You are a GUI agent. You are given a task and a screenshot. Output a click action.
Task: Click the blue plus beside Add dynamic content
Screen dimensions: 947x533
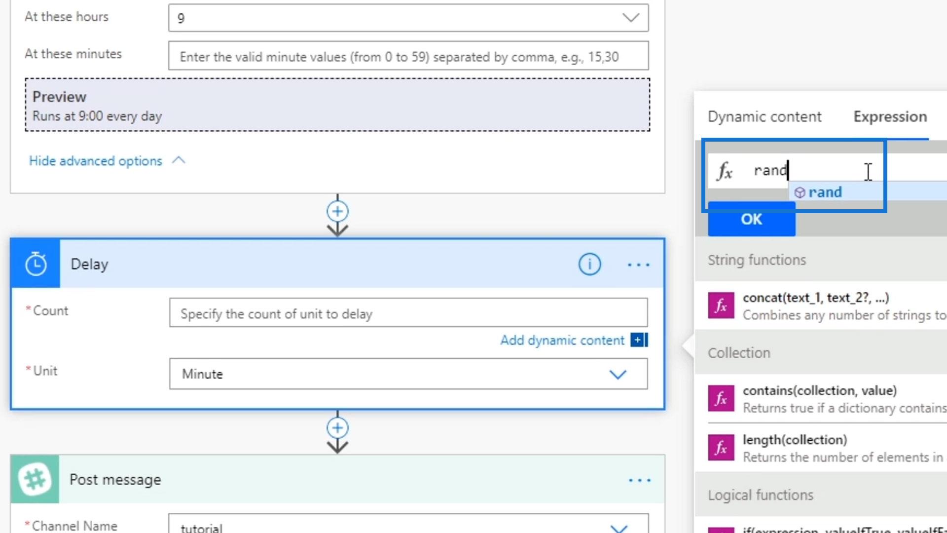tap(638, 340)
